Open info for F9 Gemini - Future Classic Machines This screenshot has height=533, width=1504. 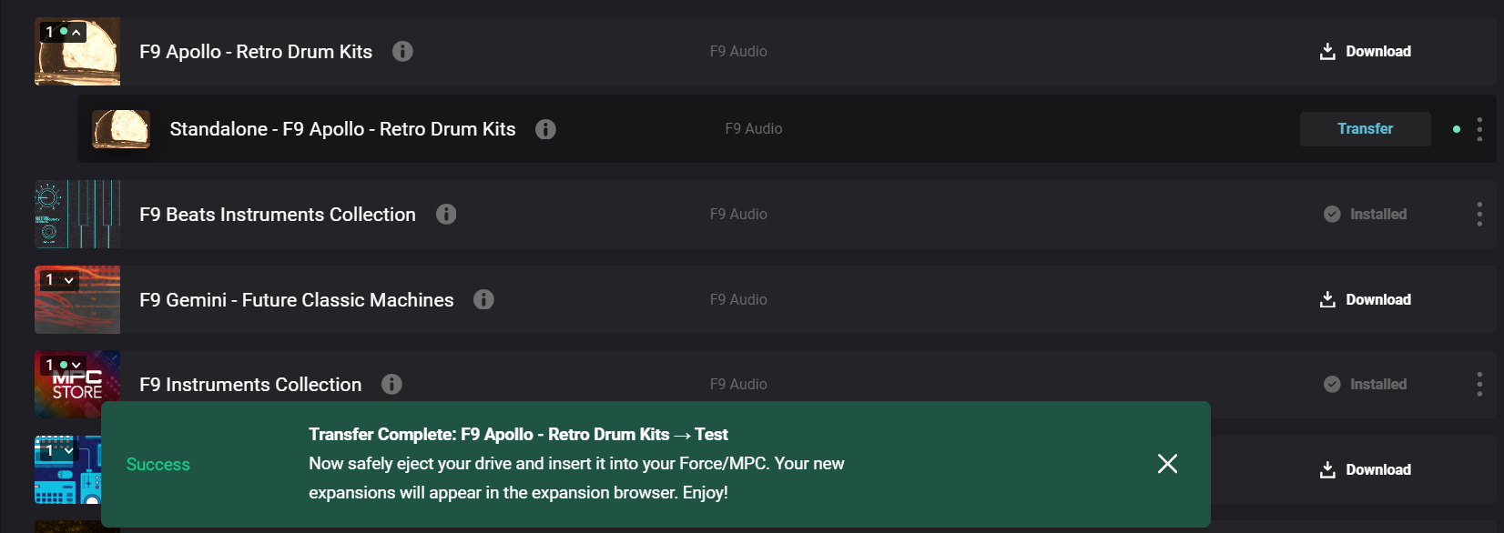(483, 299)
